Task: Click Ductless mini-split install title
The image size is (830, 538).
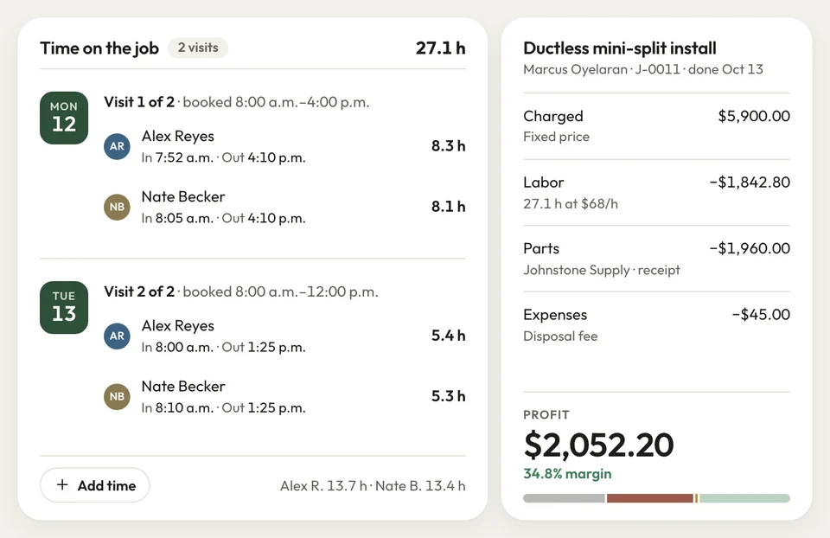Action: coord(620,48)
